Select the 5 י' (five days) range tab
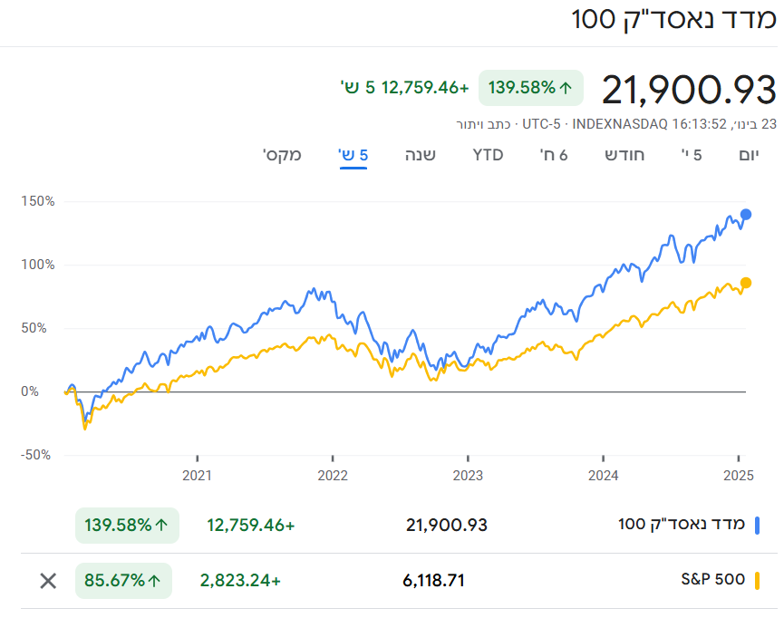The width and height of the screenshot is (784, 618). tap(692, 155)
